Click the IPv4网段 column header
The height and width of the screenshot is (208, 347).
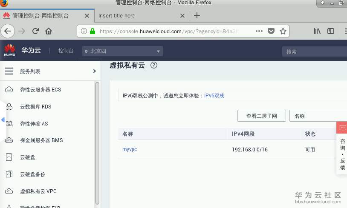pos(243,134)
